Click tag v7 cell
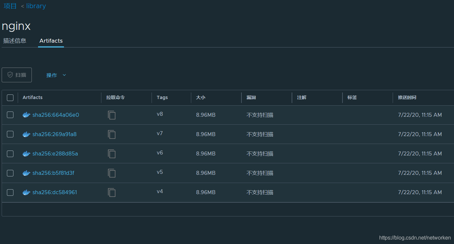This screenshot has width=454, height=244. (160, 133)
